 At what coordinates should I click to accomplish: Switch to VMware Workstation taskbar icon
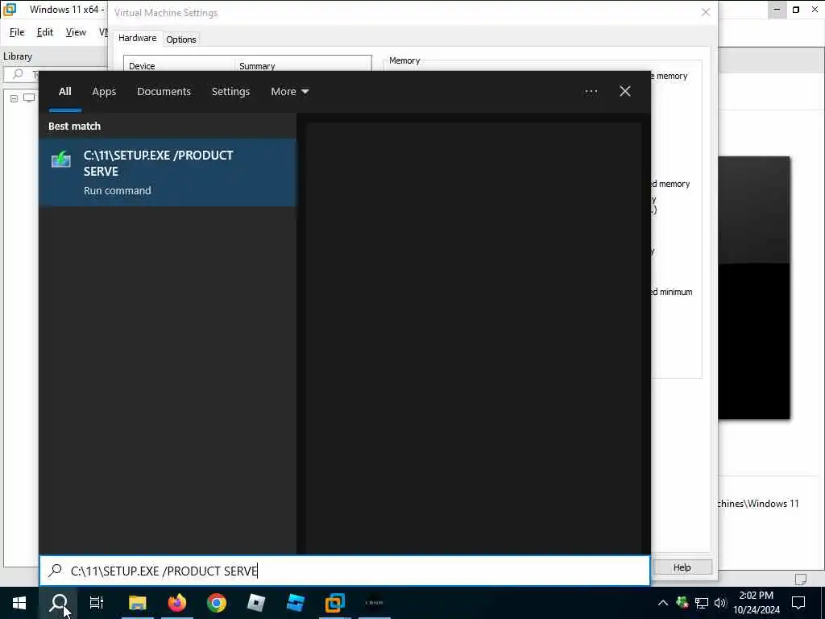tap(334, 603)
